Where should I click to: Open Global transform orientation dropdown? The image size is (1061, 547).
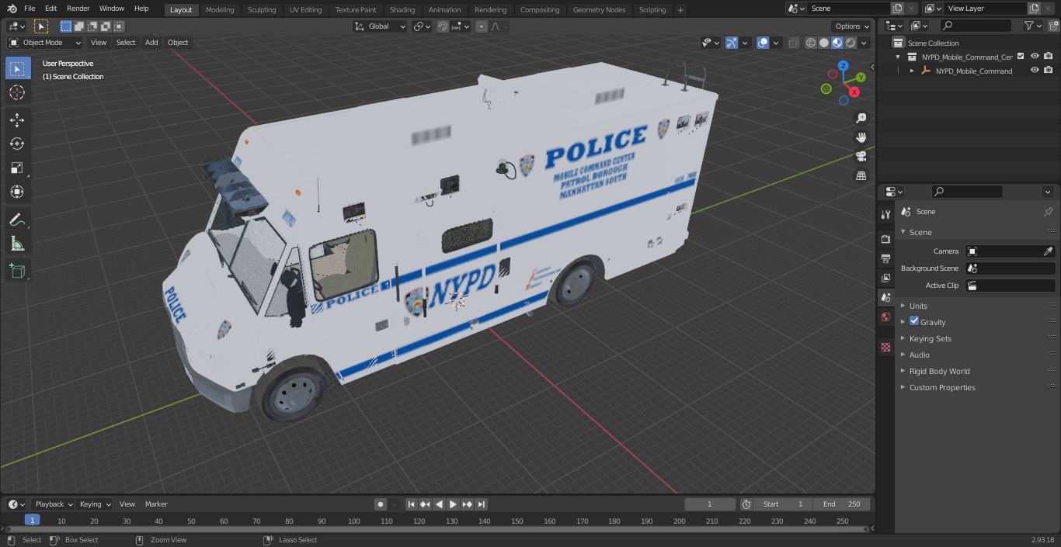[x=381, y=26]
